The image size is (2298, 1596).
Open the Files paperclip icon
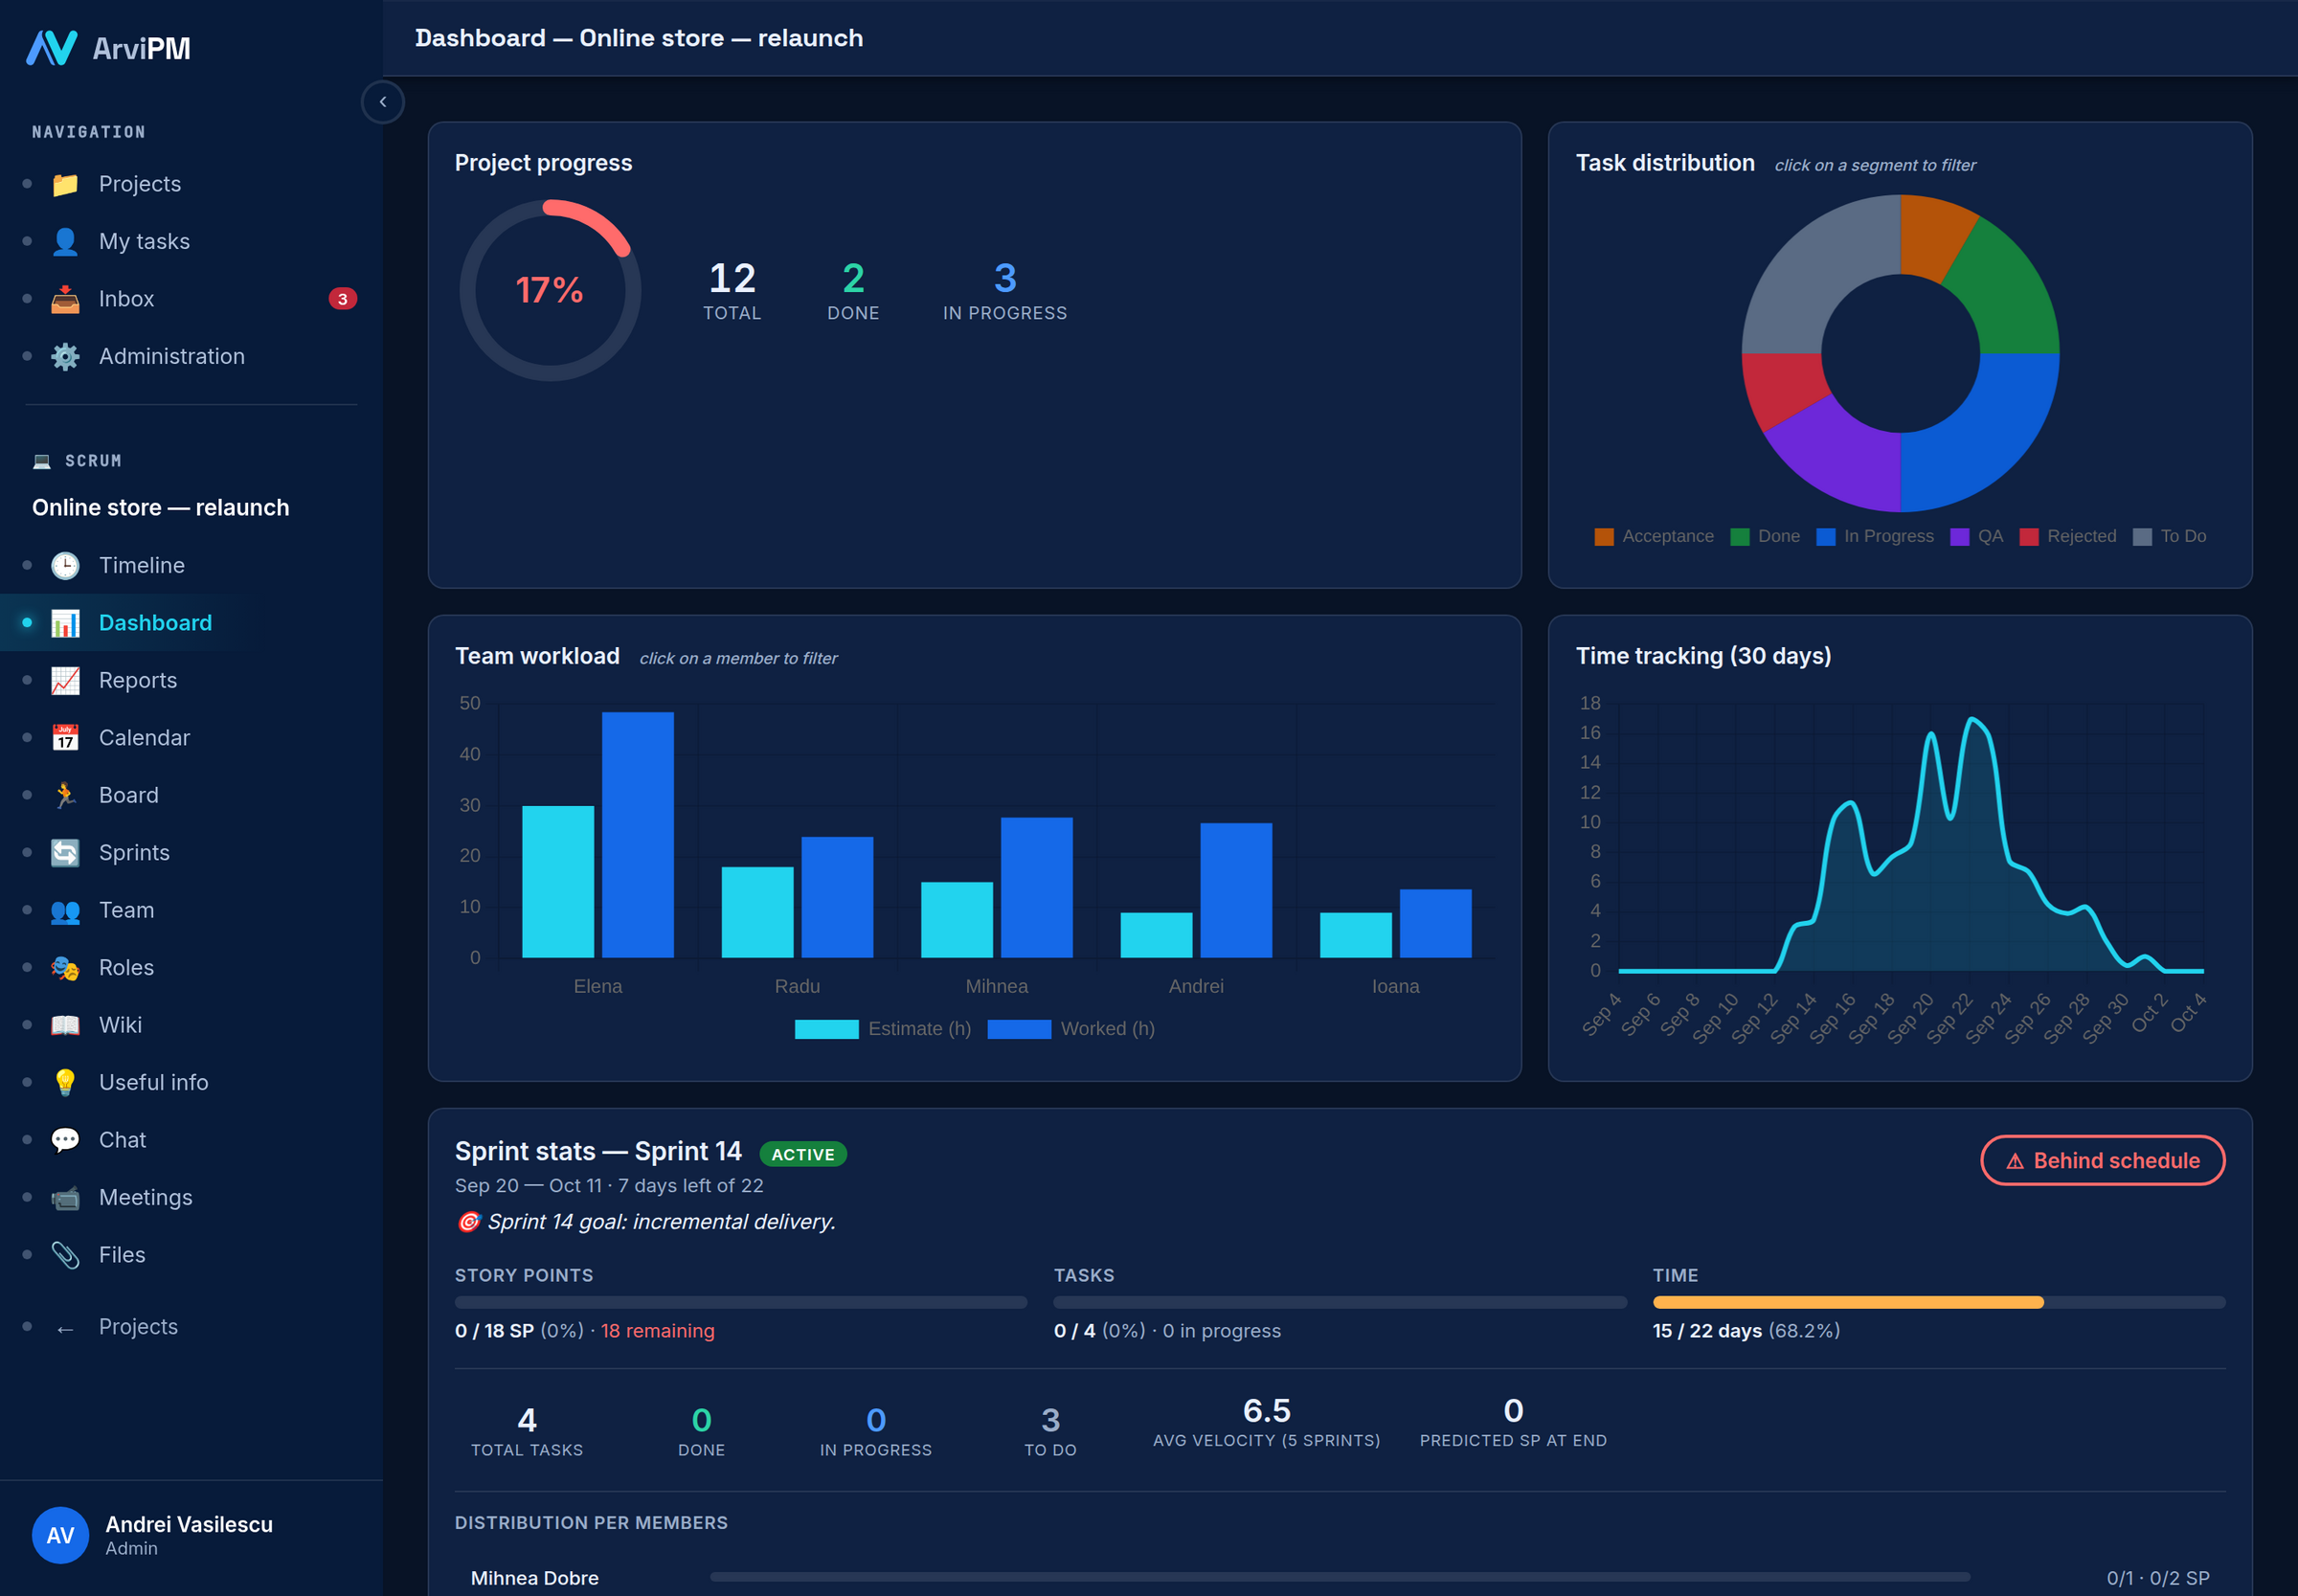65,1255
